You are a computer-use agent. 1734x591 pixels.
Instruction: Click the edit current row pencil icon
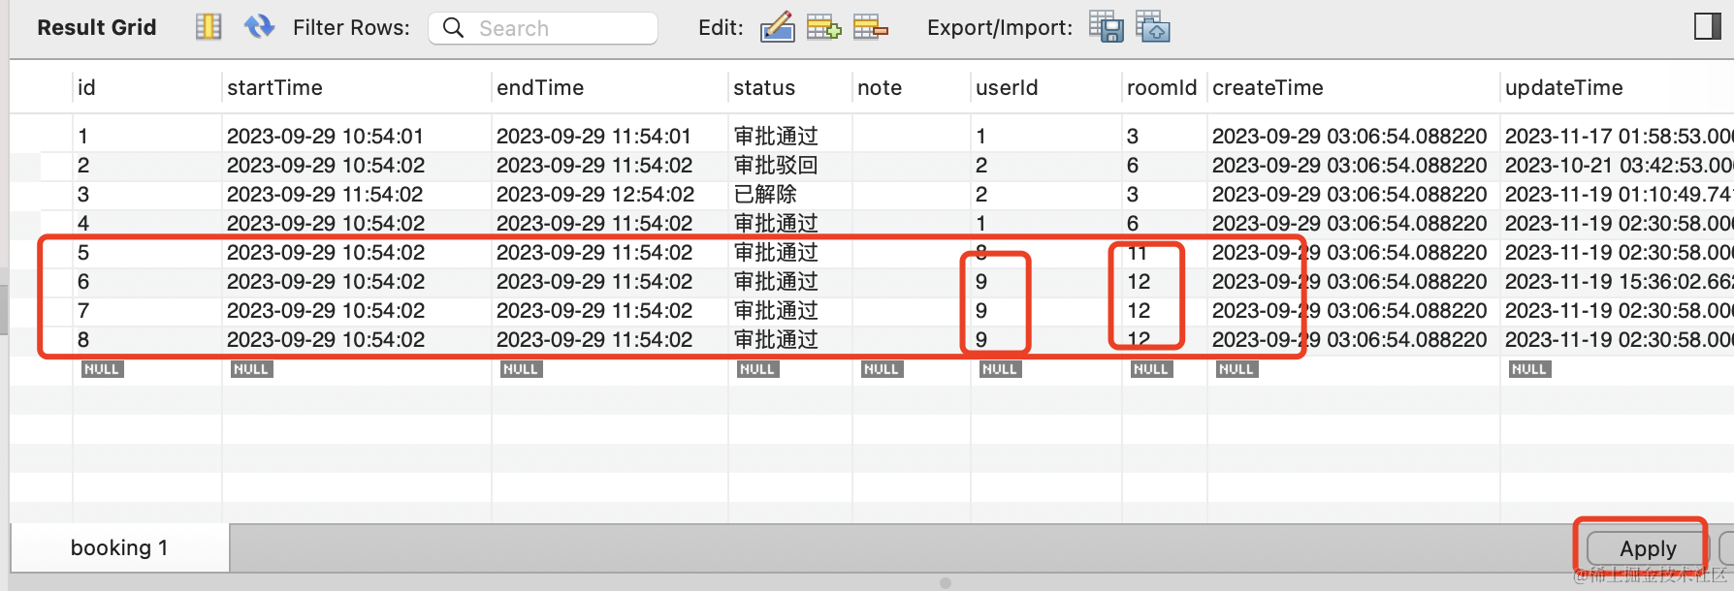point(777,27)
